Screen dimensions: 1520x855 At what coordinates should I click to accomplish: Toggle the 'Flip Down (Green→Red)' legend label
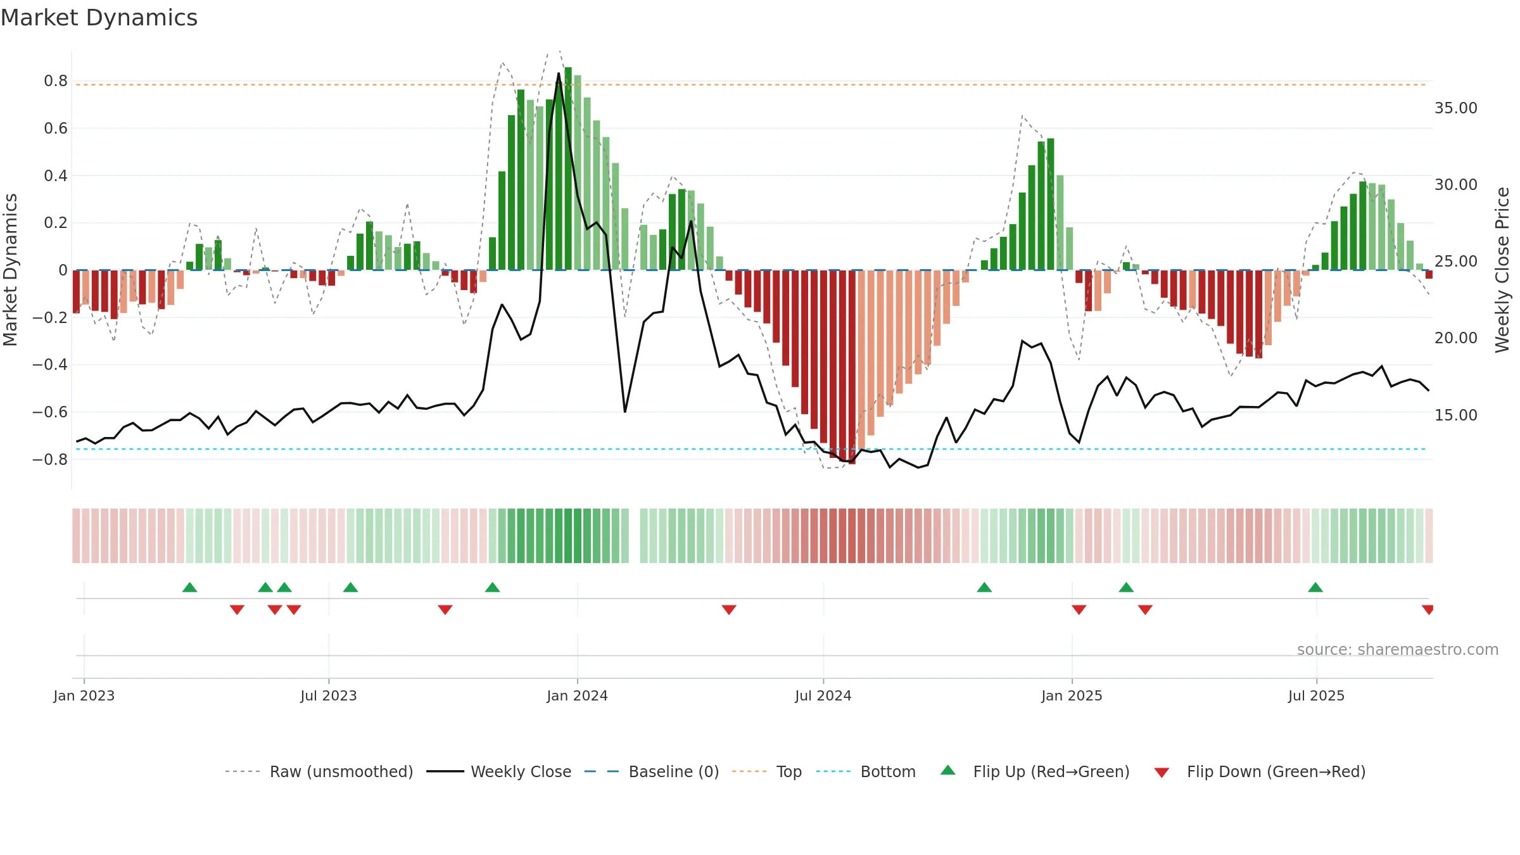[1276, 771]
